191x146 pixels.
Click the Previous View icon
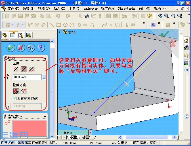[160, 16]
